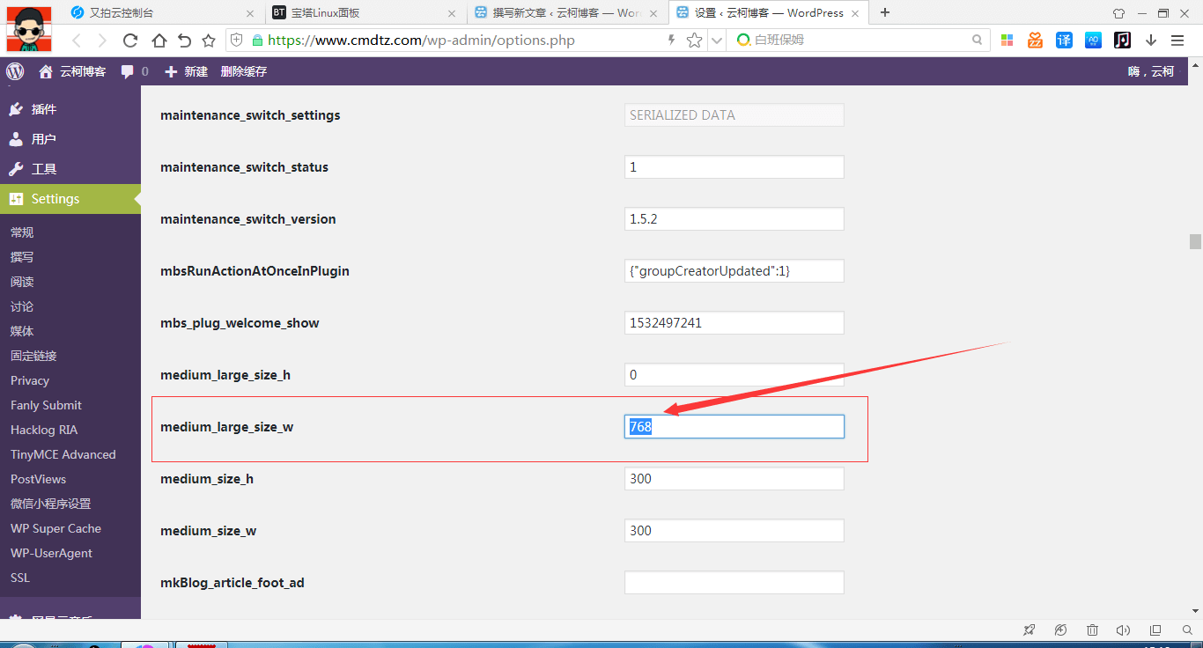This screenshot has width=1203, height=648.
Task: Bookmark page with the address bar star
Action: pos(695,40)
